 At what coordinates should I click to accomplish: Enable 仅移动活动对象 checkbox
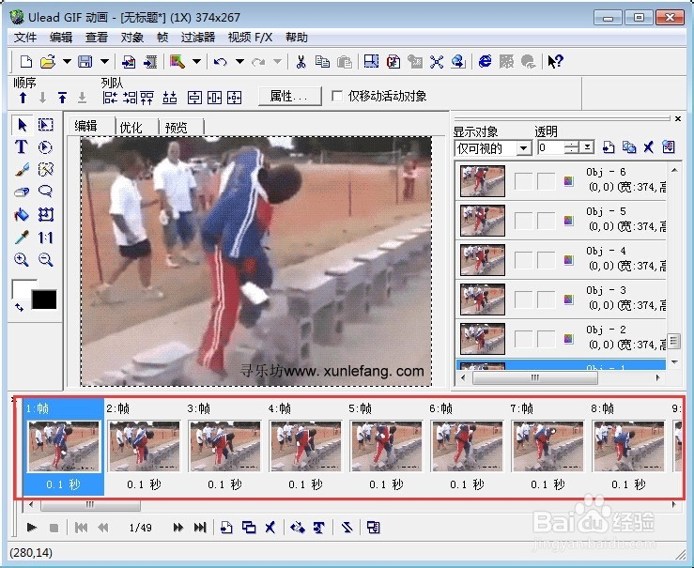[x=337, y=96]
